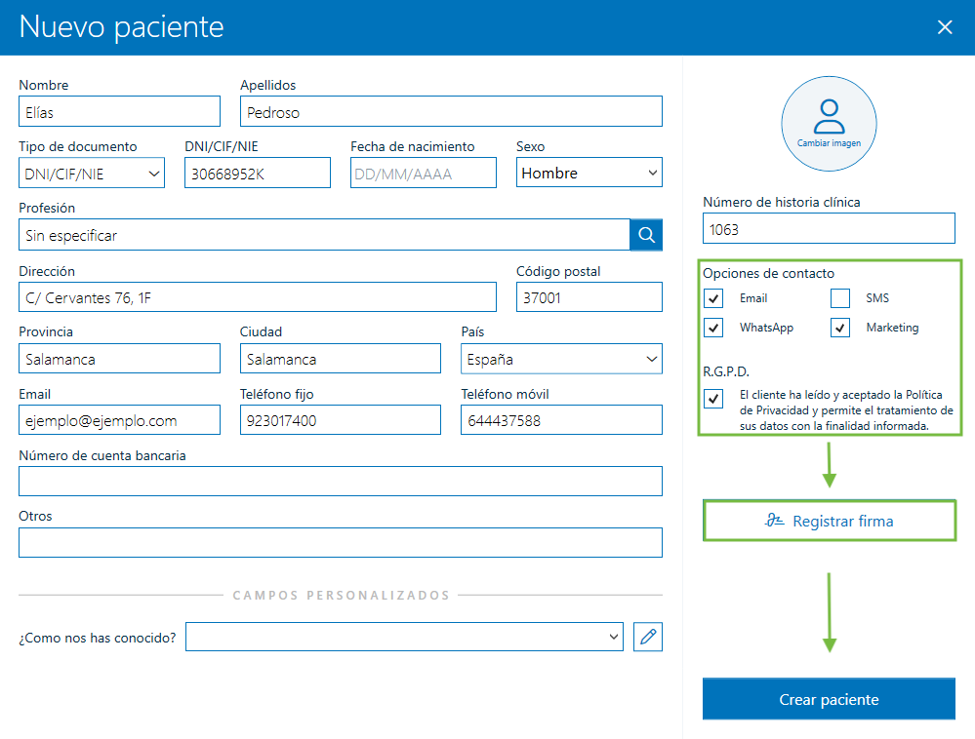Click the Otros text field

[x=341, y=543]
